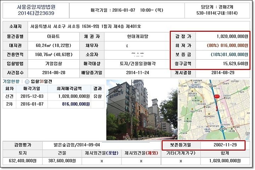Click 2차 row date 2016-01-07

pos(32,104)
